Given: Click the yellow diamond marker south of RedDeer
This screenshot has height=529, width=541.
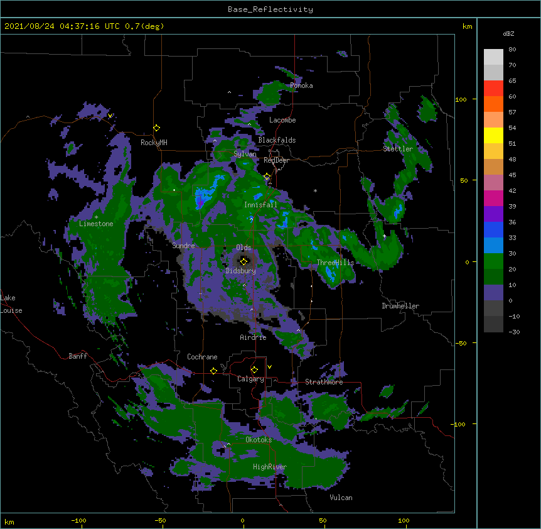Looking at the screenshot, I should point(267,177).
